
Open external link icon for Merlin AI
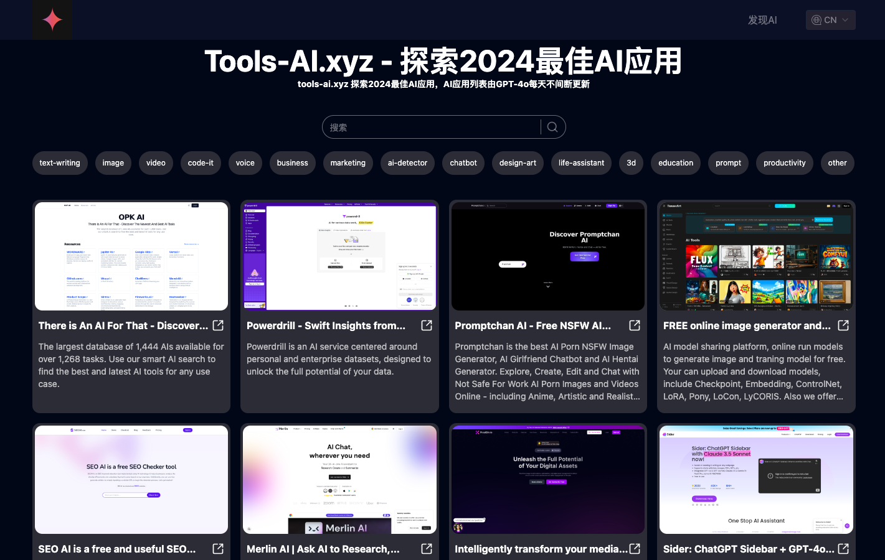427,549
